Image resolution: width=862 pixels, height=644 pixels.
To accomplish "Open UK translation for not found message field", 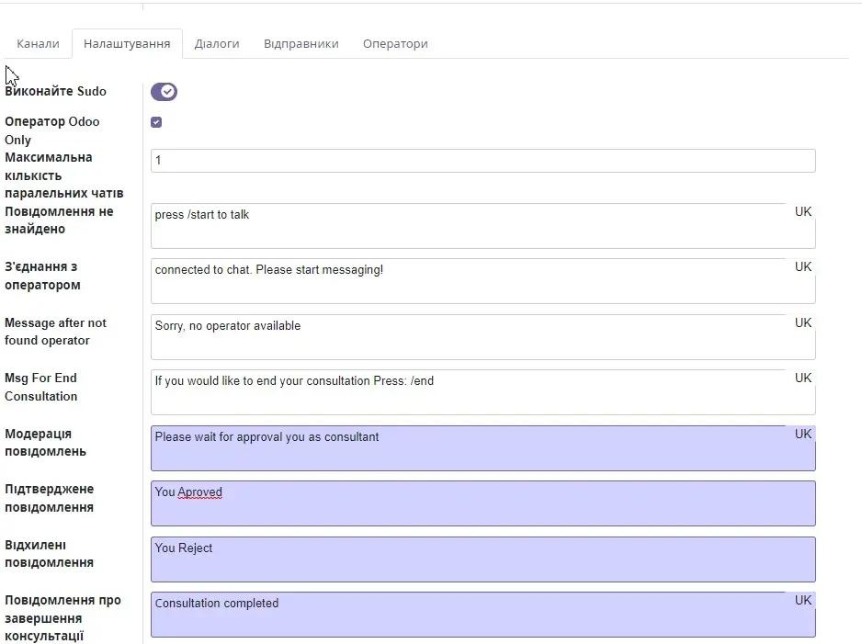I will click(801, 211).
